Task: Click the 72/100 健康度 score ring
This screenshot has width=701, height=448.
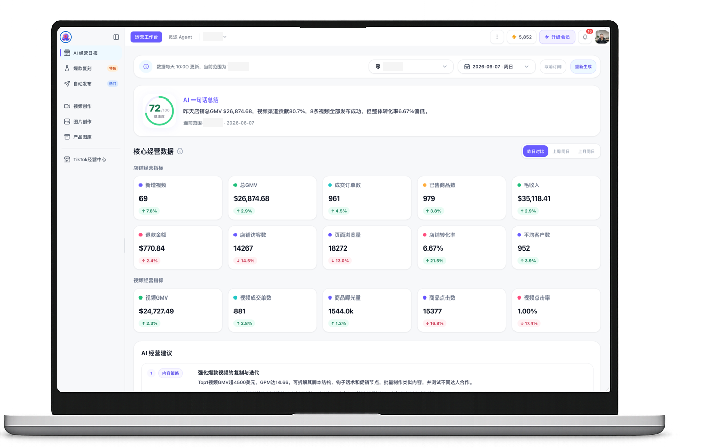Action: tap(159, 111)
